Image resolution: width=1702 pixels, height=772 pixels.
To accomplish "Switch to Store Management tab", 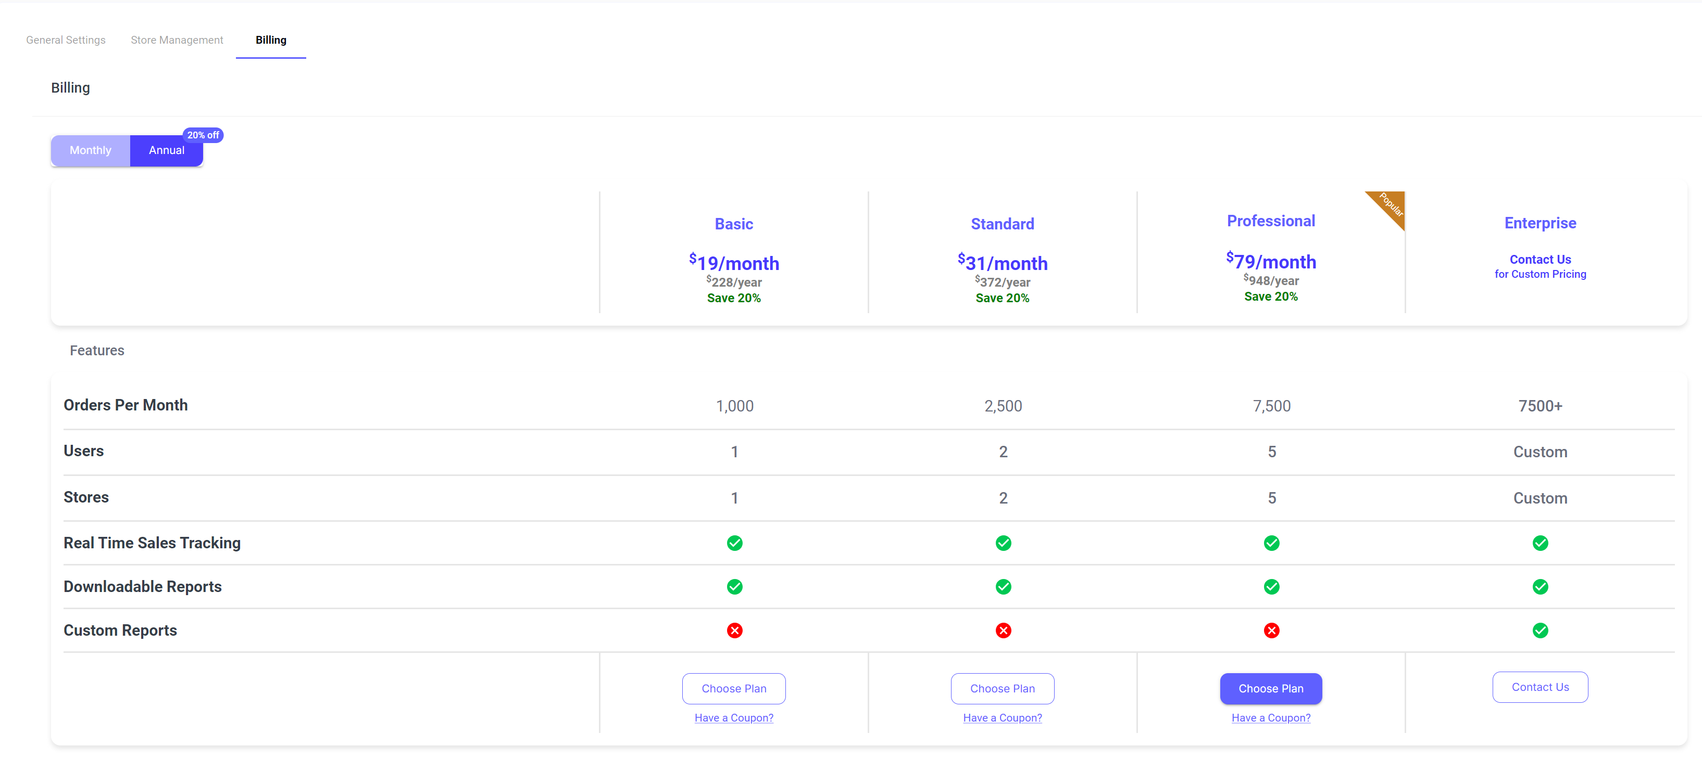I will click(177, 40).
